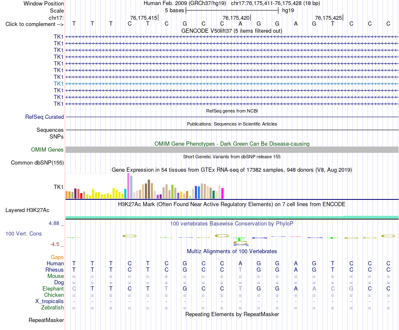Viewport: 399px width, 330px height.
Task: Click coordinates 'chr17:76,175,411-76,175,428 (18 bp)'
Action: coord(276,3)
